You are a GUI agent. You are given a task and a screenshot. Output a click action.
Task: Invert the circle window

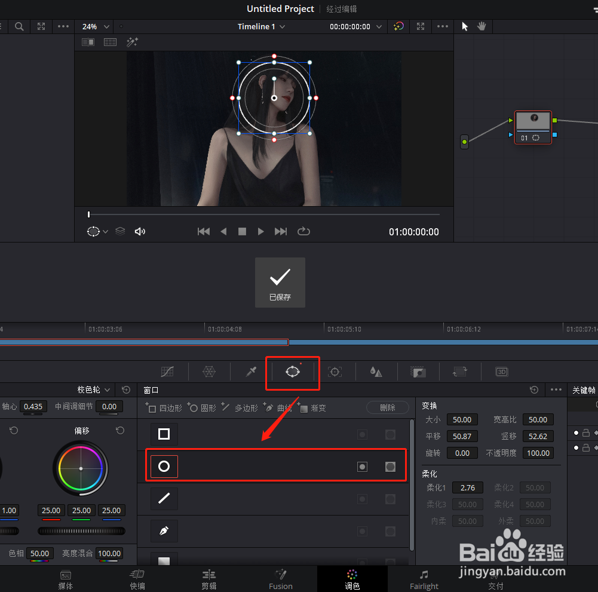click(362, 467)
